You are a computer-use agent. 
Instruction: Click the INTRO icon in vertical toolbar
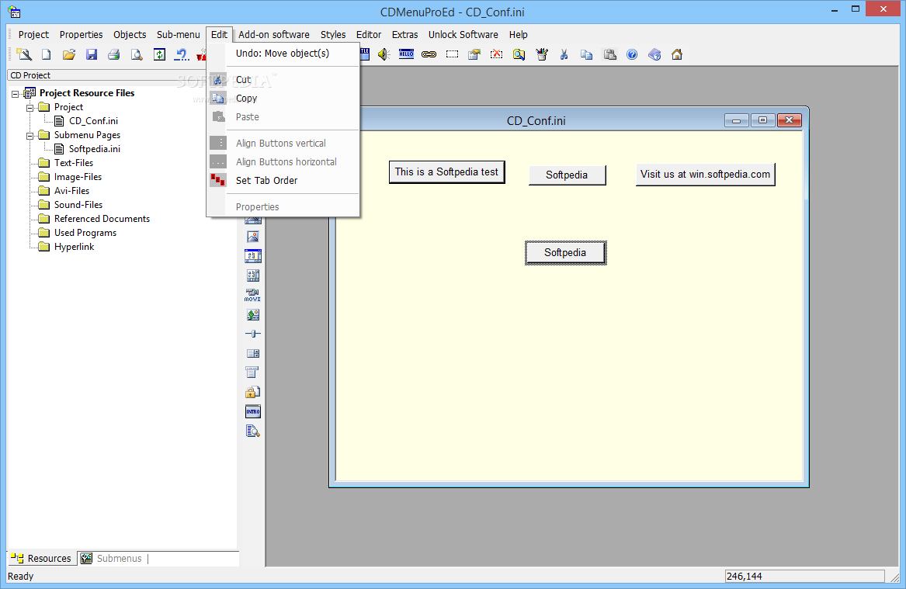tap(253, 412)
